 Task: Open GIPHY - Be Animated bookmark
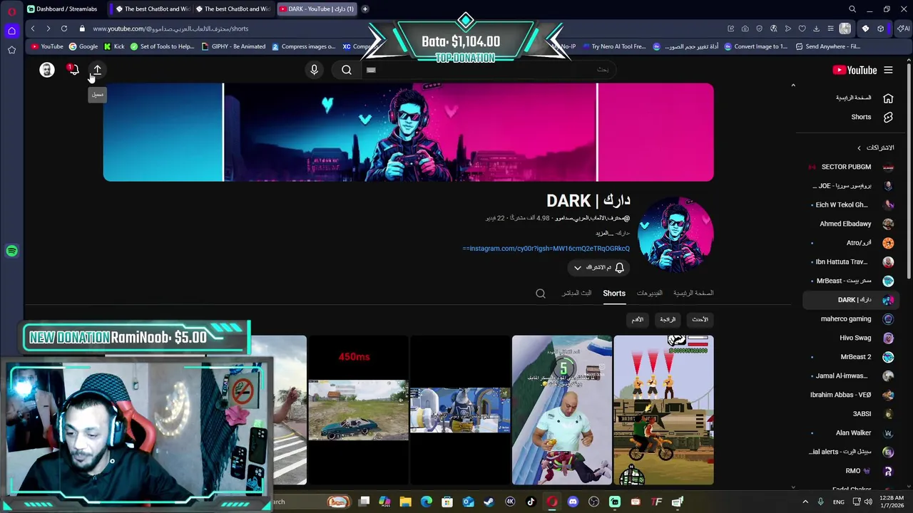point(233,46)
